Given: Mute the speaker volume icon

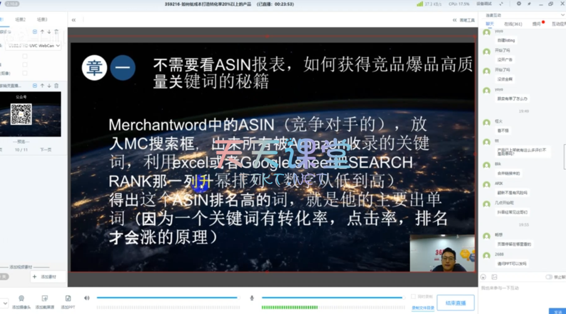Looking at the screenshot, I should [87, 298].
